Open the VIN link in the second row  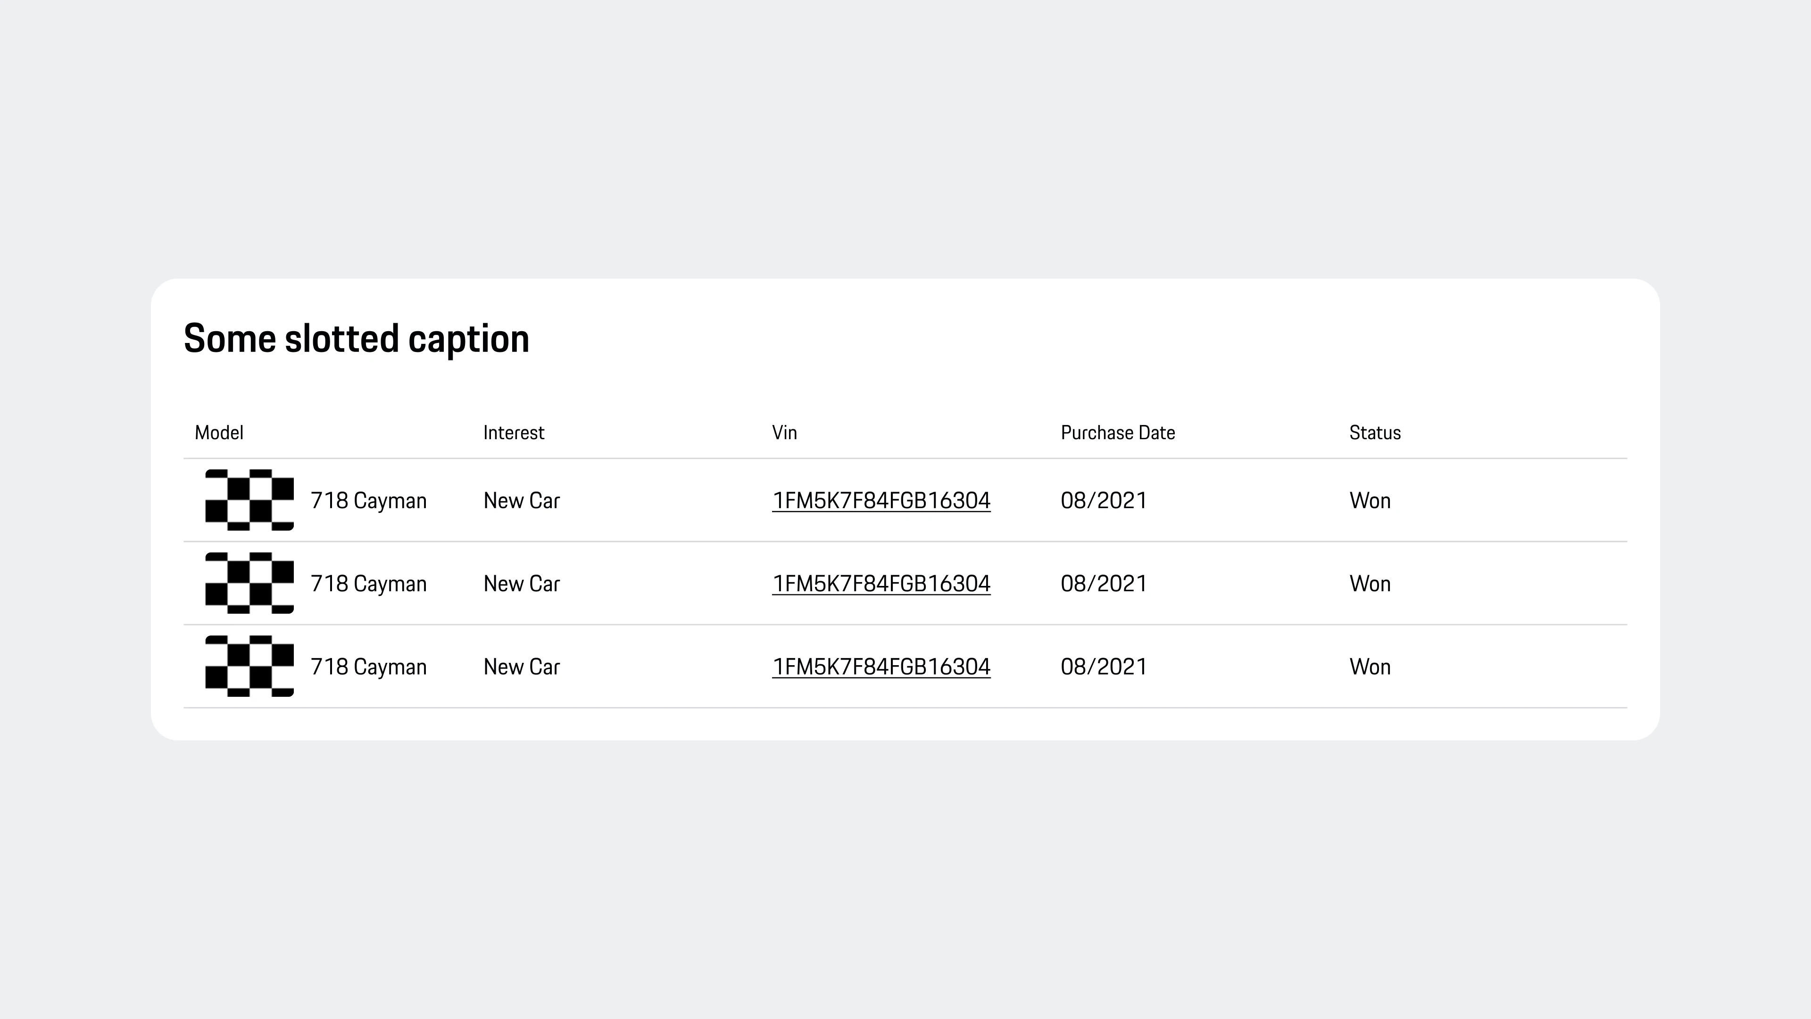point(881,584)
